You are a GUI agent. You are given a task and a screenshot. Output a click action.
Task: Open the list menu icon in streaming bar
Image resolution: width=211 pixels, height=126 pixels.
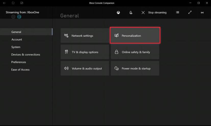178,13
